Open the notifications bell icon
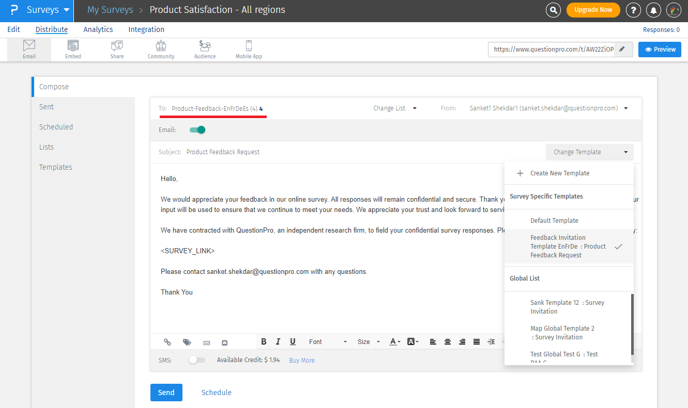The width and height of the screenshot is (688, 408). click(x=653, y=10)
